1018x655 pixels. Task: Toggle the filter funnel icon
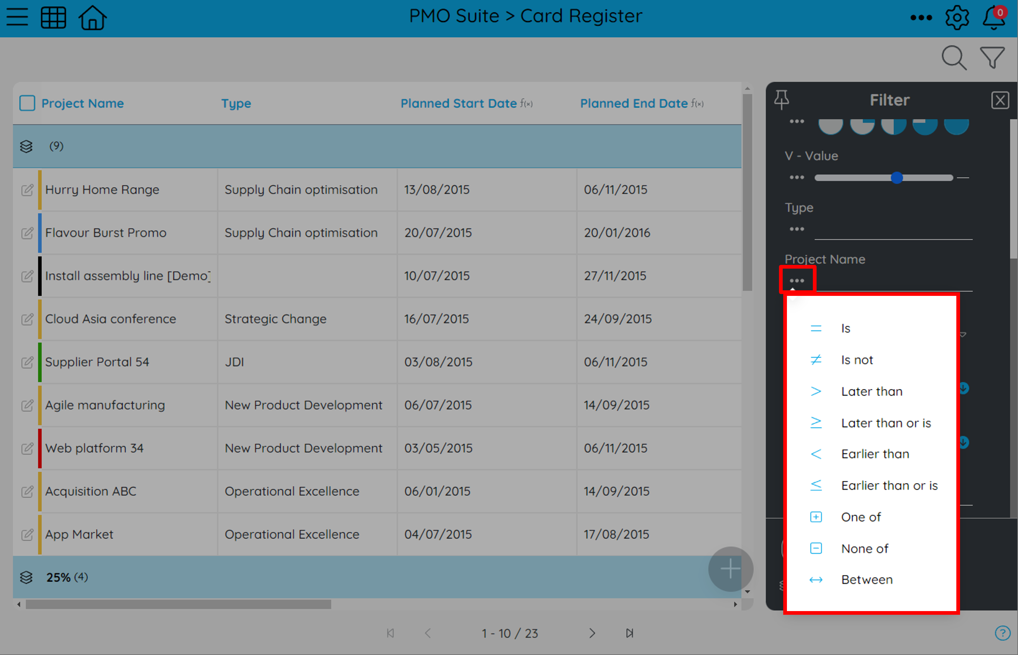tap(993, 57)
